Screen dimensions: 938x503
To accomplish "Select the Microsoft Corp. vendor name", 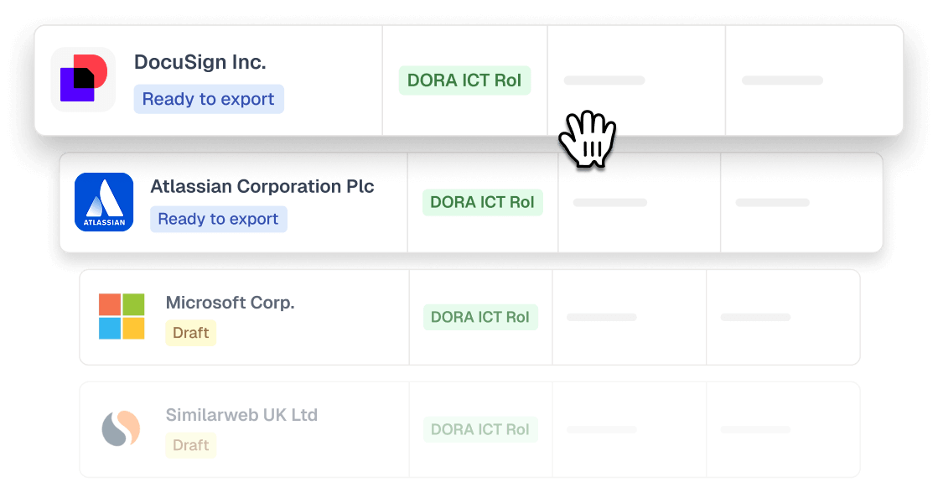I will 231,303.
